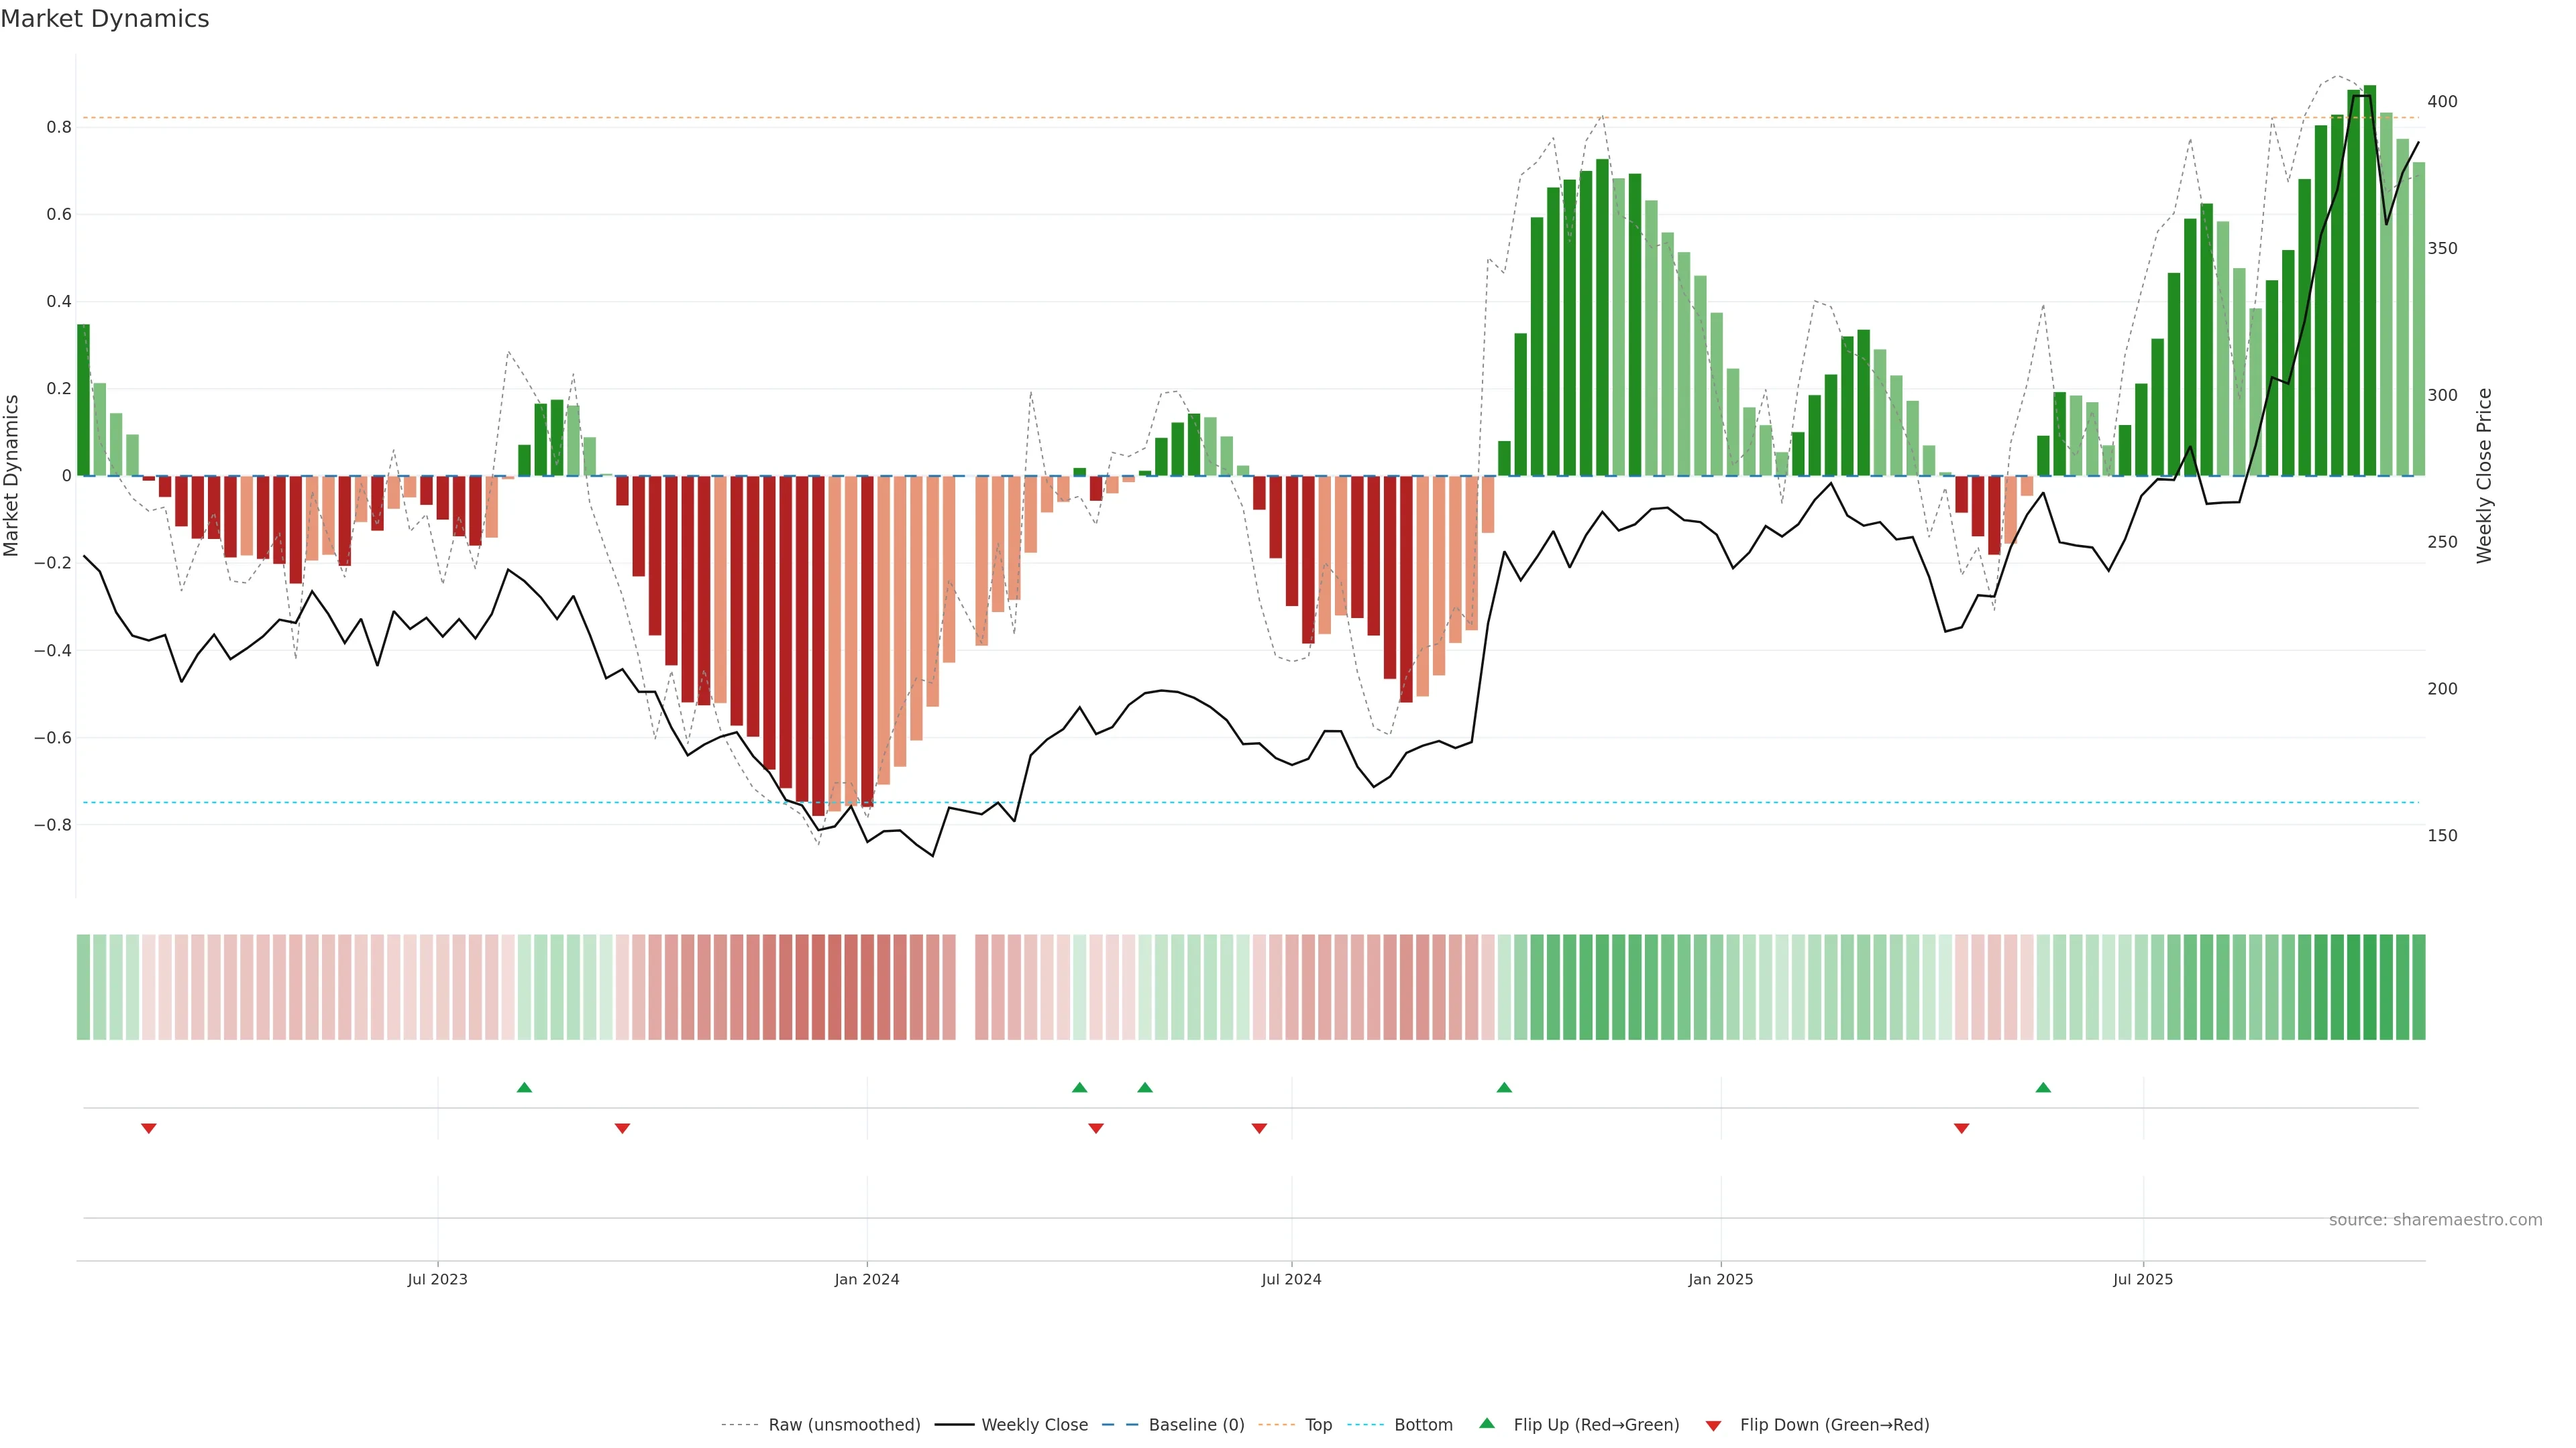Click the green flip-up marker closest to Jul 2025

[2043, 1087]
